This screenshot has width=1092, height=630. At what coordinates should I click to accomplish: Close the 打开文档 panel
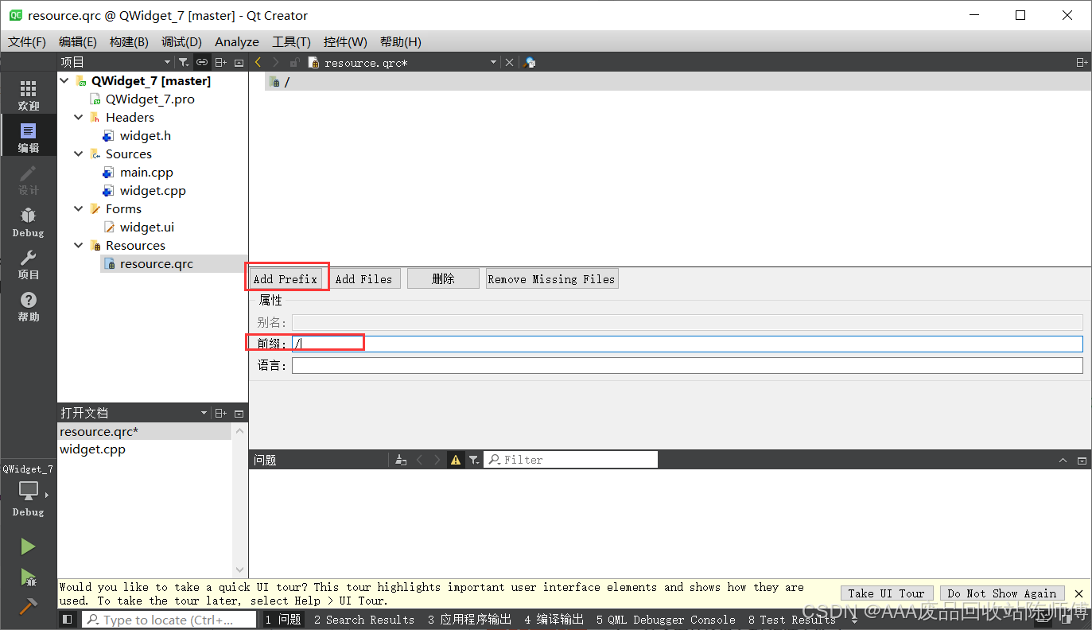click(239, 414)
